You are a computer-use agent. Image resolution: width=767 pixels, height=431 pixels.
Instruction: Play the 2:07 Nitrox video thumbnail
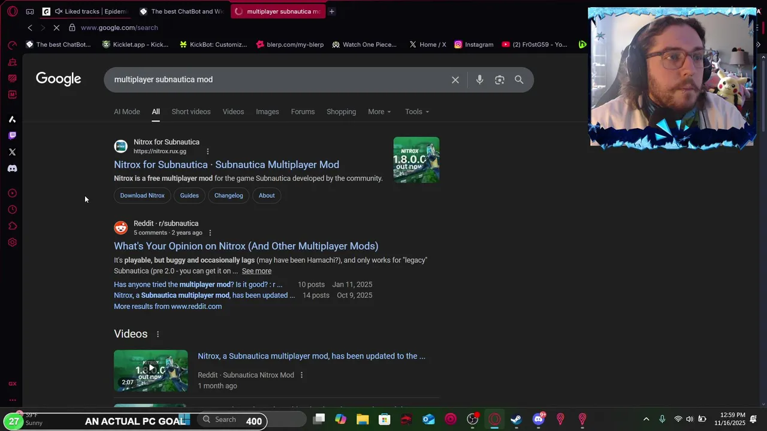coord(150,371)
